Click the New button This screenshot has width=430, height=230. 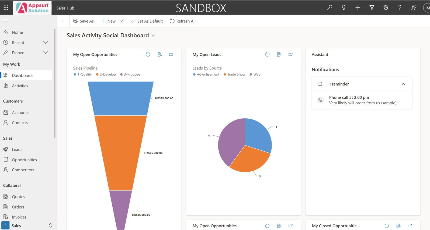(x=108, y=21)
